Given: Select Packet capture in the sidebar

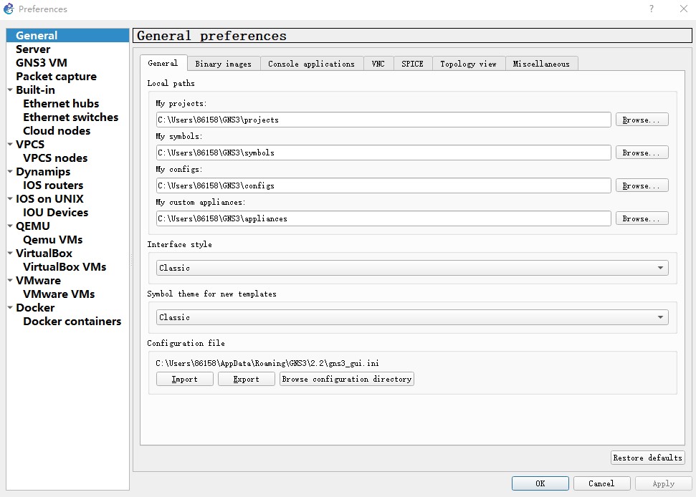Looking at the screenshot, I should [x=56, y=77].
